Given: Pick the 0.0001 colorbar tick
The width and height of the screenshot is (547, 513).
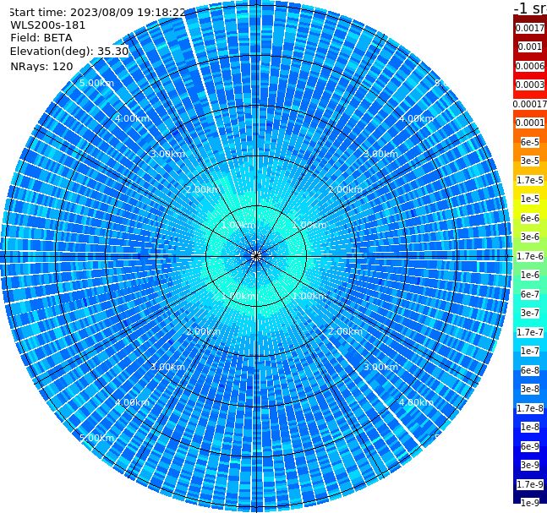Looking at the screenshot, I should (530, 123).
